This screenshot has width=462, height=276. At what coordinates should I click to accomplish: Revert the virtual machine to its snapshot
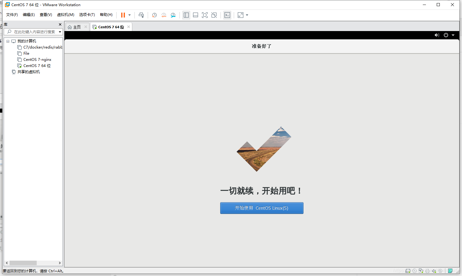164,15
